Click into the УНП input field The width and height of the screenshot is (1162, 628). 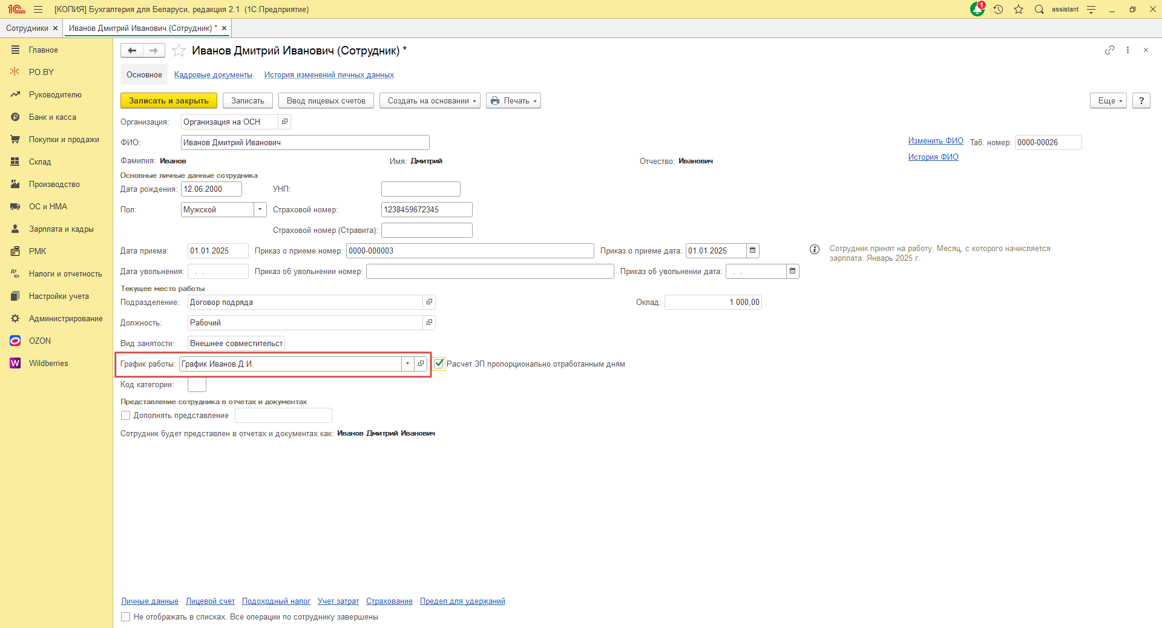coord(421,189)
